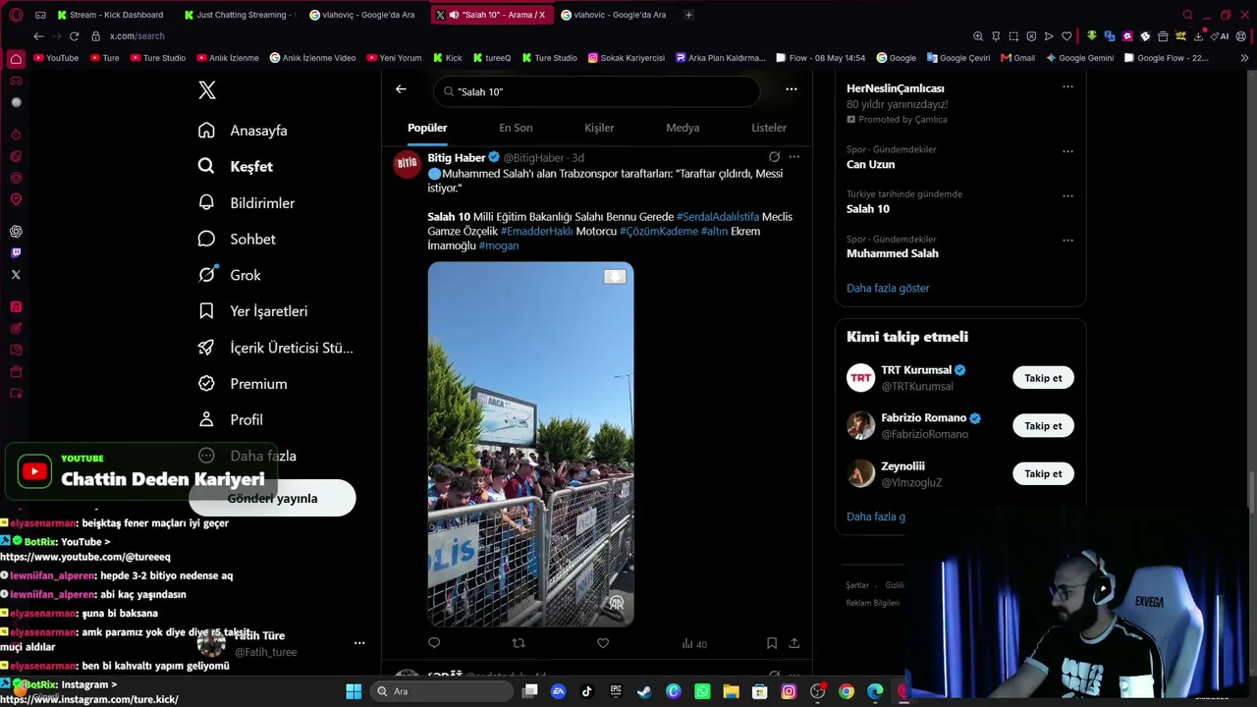Viewport: 1257px width, 707px height.
Task: Reload the page
Action: (74, 36)
